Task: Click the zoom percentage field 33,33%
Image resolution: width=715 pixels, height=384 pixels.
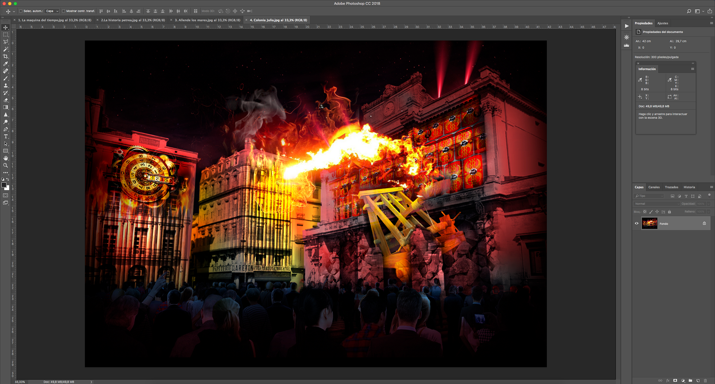Action: coord(20,382)
